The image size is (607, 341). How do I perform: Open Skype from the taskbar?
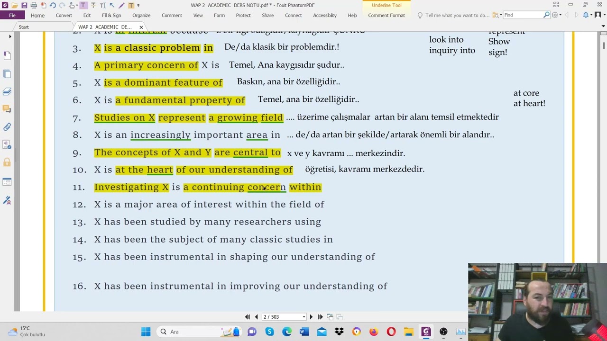pos(269,332)
